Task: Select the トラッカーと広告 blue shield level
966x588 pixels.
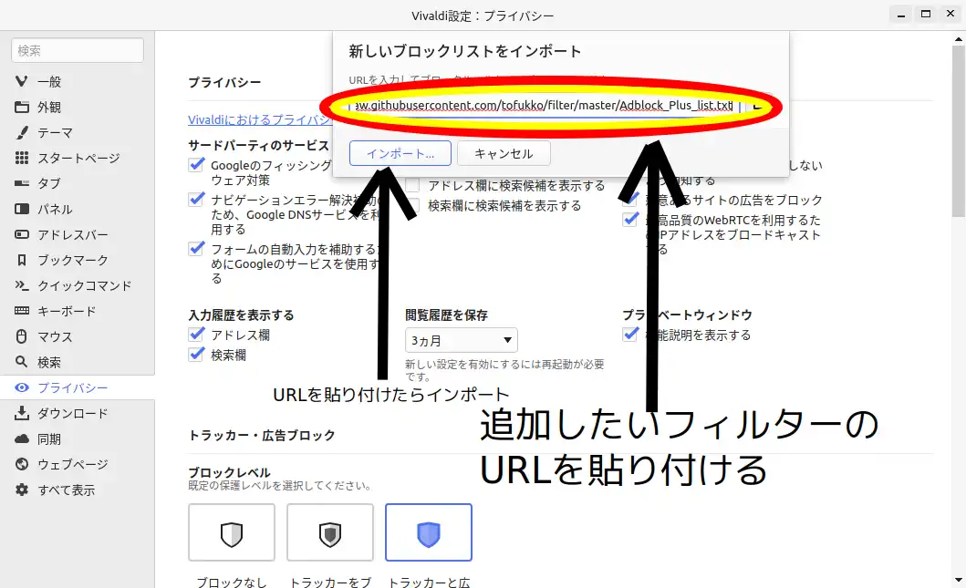Action: [429, 532]
